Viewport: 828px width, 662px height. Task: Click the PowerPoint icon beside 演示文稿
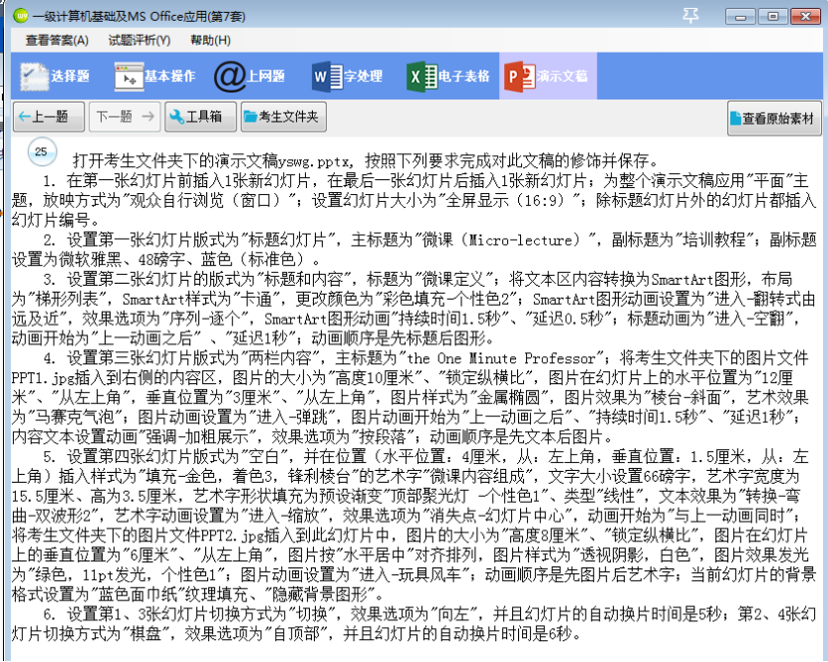pos(519,77)
